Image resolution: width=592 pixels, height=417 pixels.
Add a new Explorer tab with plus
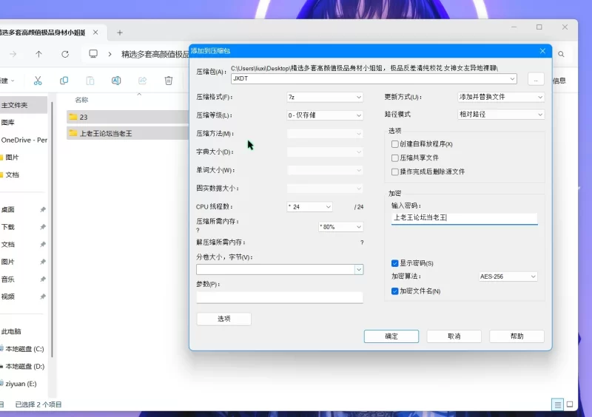coord(120,33)
